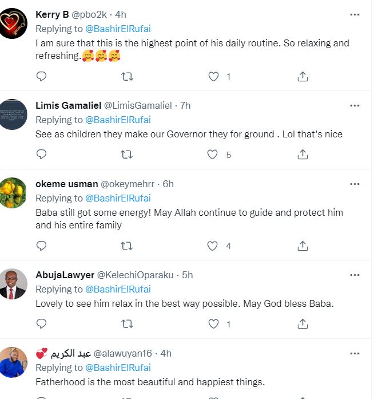Image resolution: width=378 pixels, height=399 pixels.
Task: Like Limis Gamaliel's tweet
Action: (x=213, y=154)
